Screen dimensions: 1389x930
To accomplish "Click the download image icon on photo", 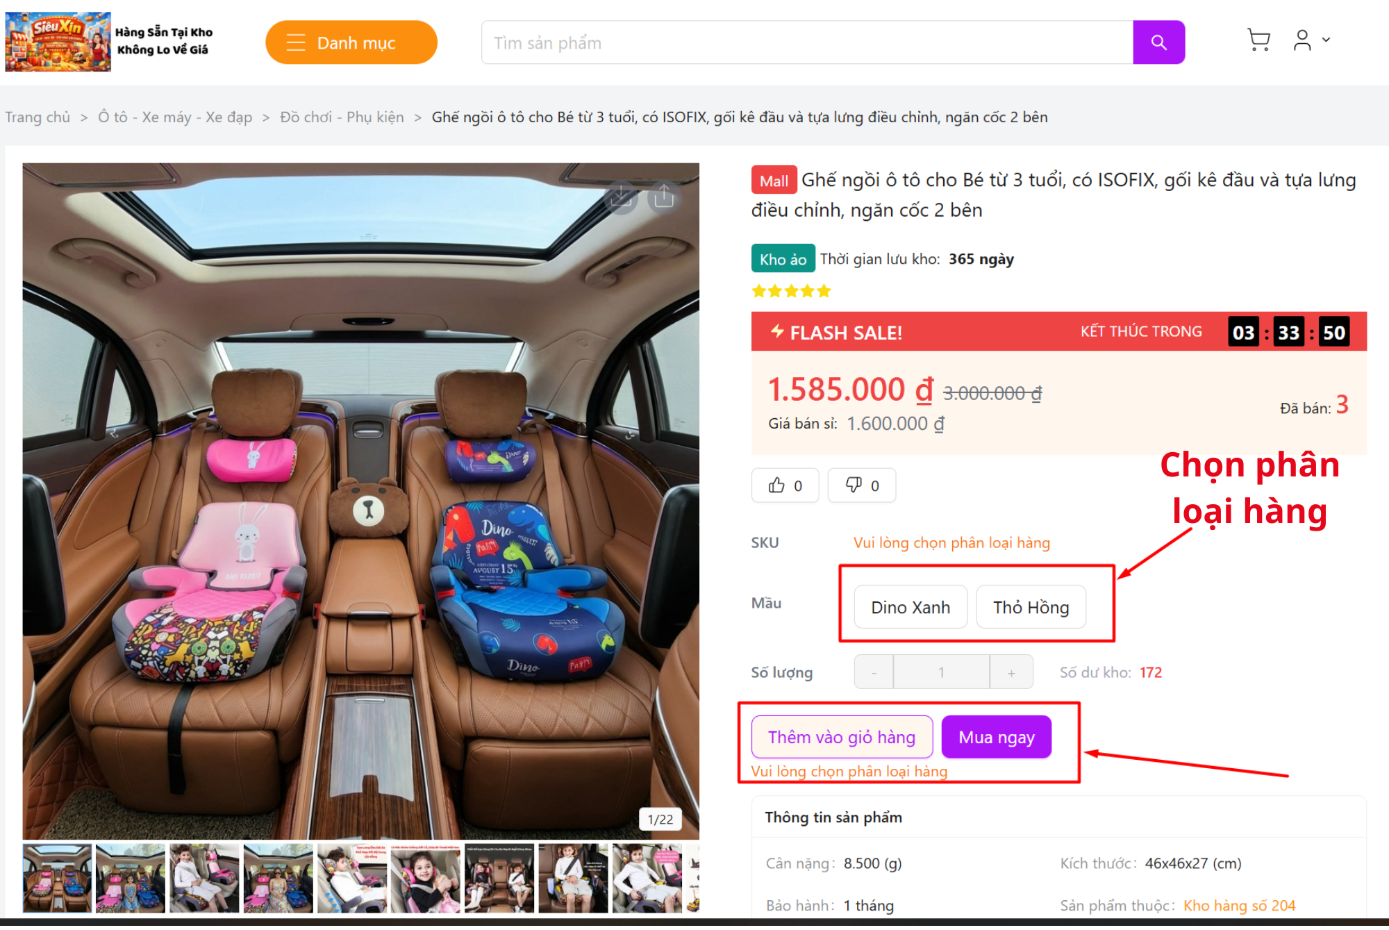I will [621, 197].
